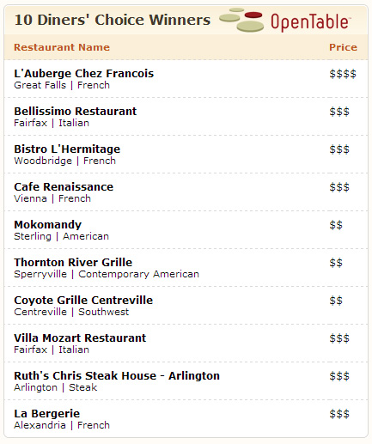Select Coyote Grille Centreville link
372x444 pixels.
[83, 301]
